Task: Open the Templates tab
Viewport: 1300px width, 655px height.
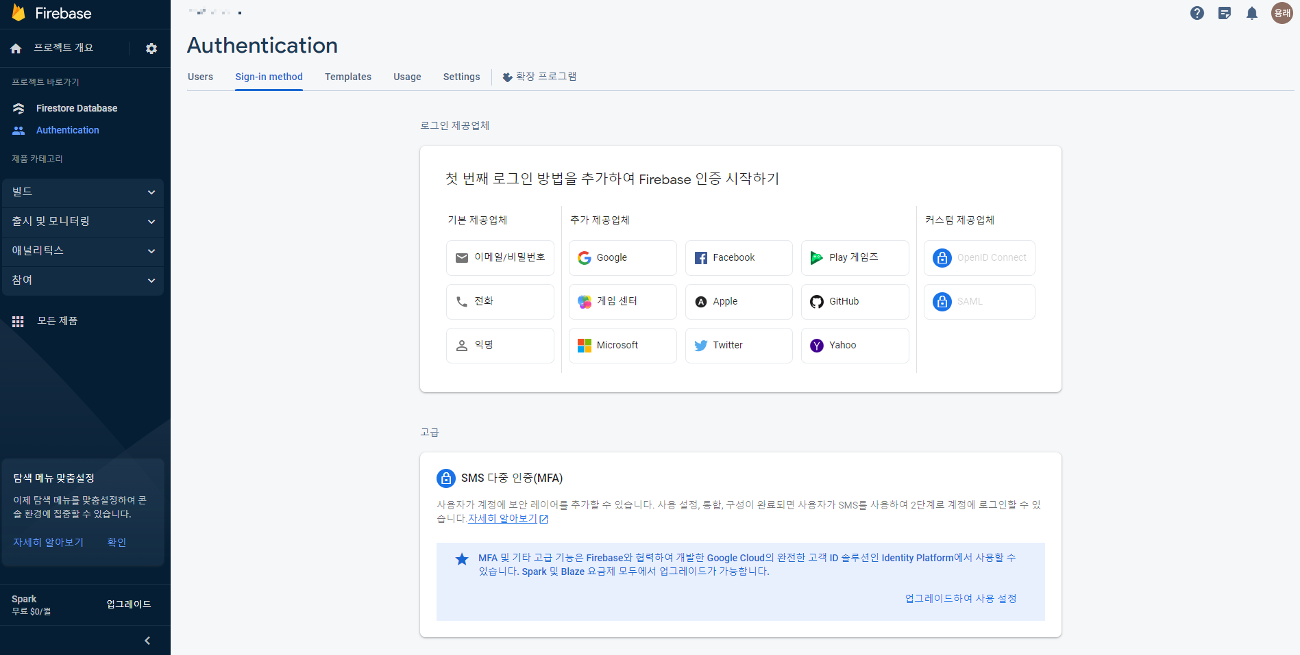Action: point(348,77)
